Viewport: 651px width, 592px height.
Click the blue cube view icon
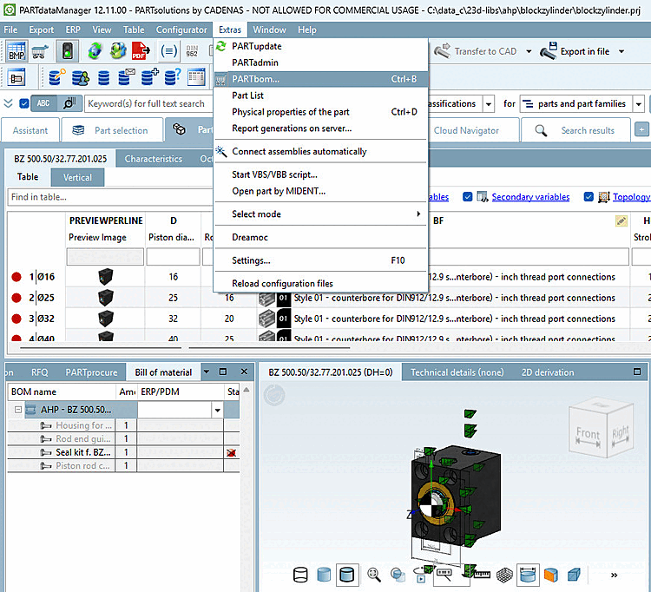(x=574, y=575)
